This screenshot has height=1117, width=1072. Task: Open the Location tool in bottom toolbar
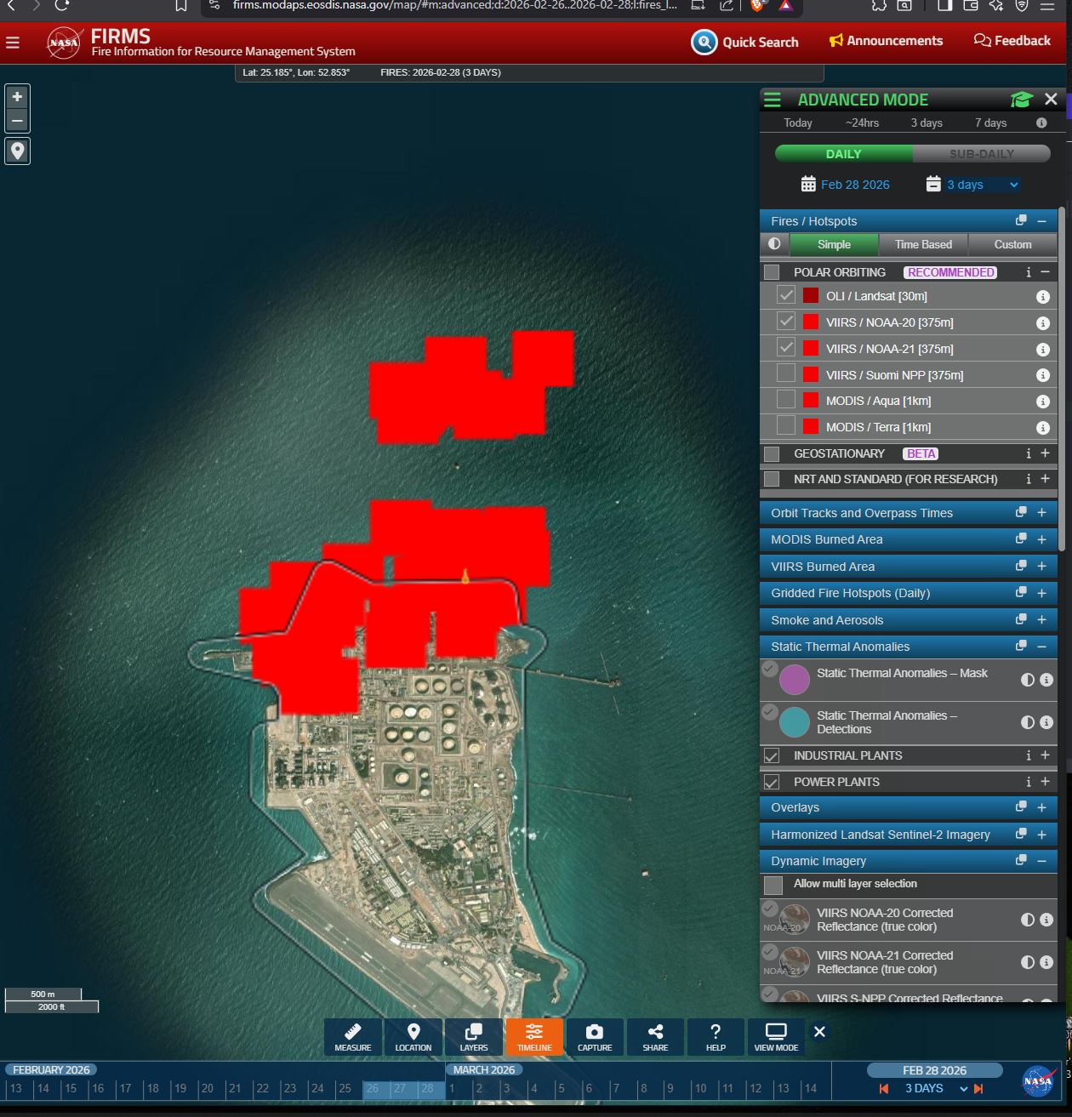click(x=413, y=1037)
